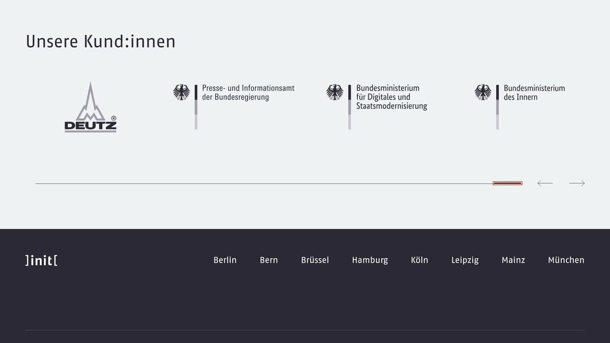Open the Bern location link

tap(269, 260)
